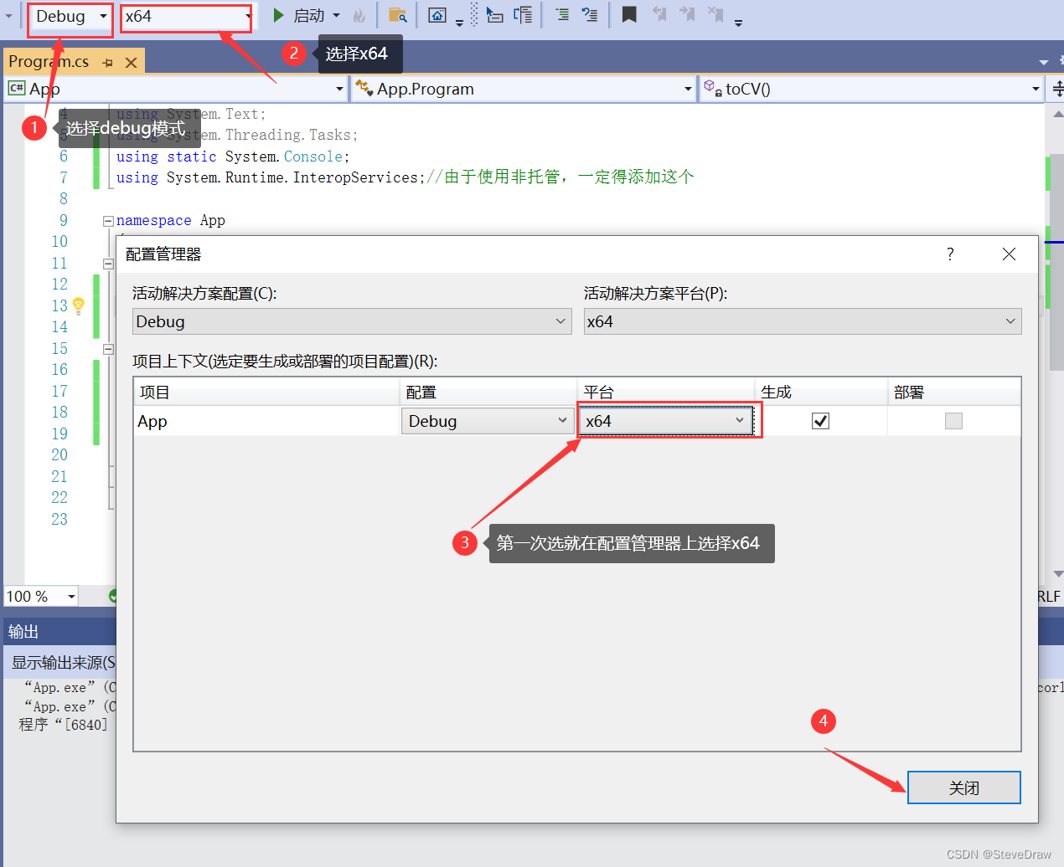1064x867 pixels.
Task: Open the Debug configuration dropdown in toolbar
Action: pos(70,16)
